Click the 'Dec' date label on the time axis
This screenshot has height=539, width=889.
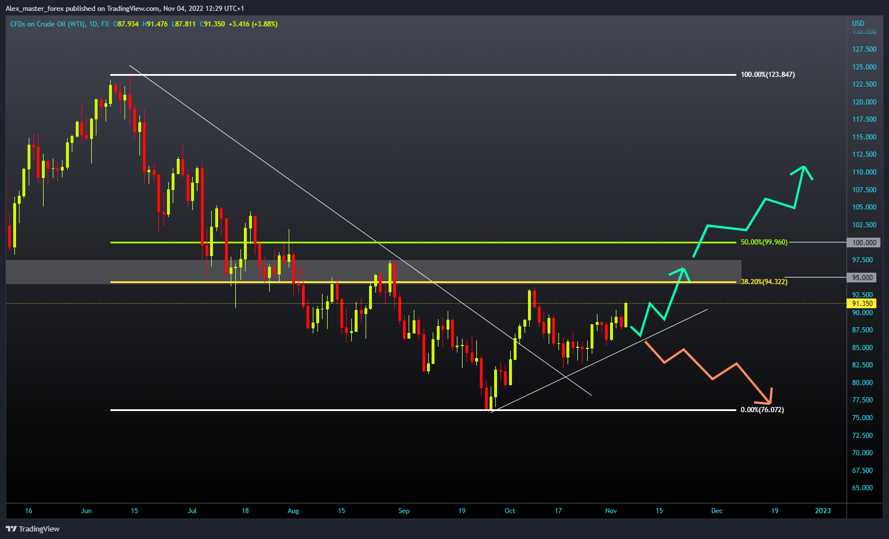click(x=717, y=511)
